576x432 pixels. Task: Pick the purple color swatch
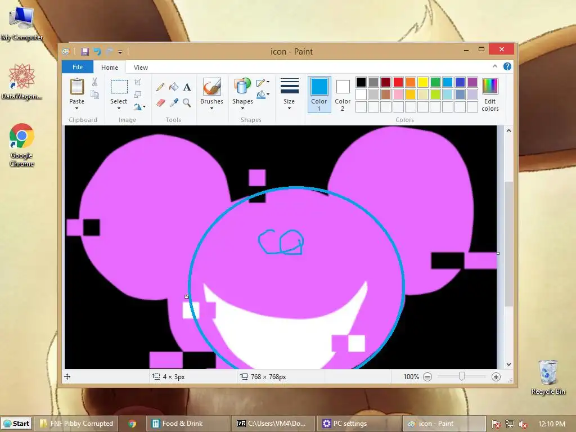[x=472, y=82]
